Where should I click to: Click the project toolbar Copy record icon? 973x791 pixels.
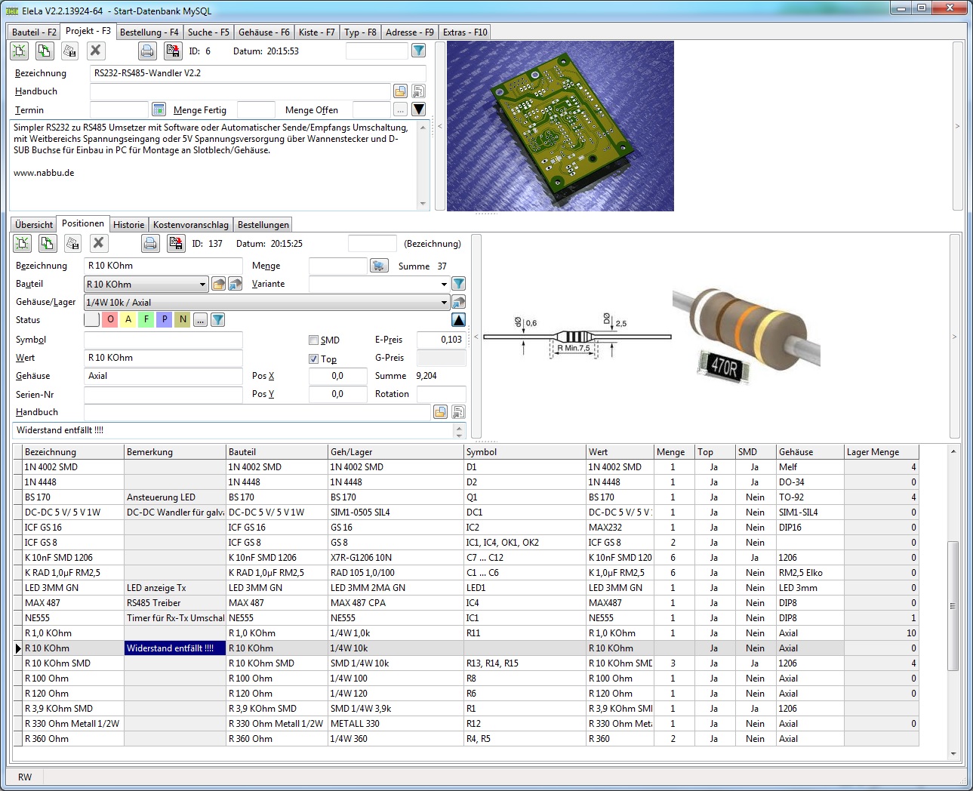45,51
